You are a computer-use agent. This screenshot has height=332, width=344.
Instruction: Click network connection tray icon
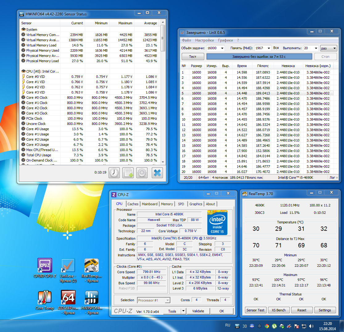click(304, 326)
